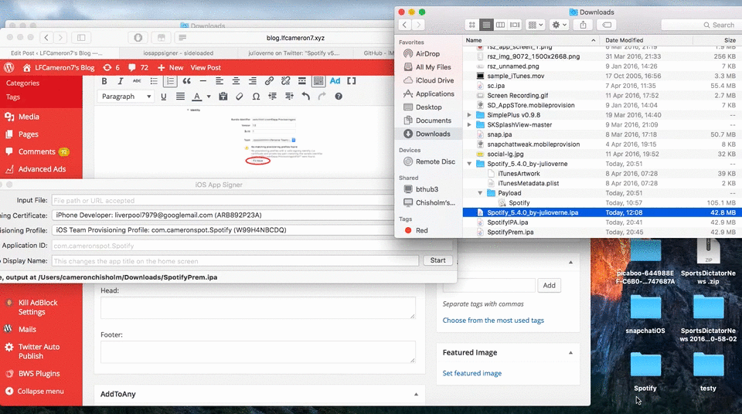Click View Post in the admin bar

[x=206, y=68]
